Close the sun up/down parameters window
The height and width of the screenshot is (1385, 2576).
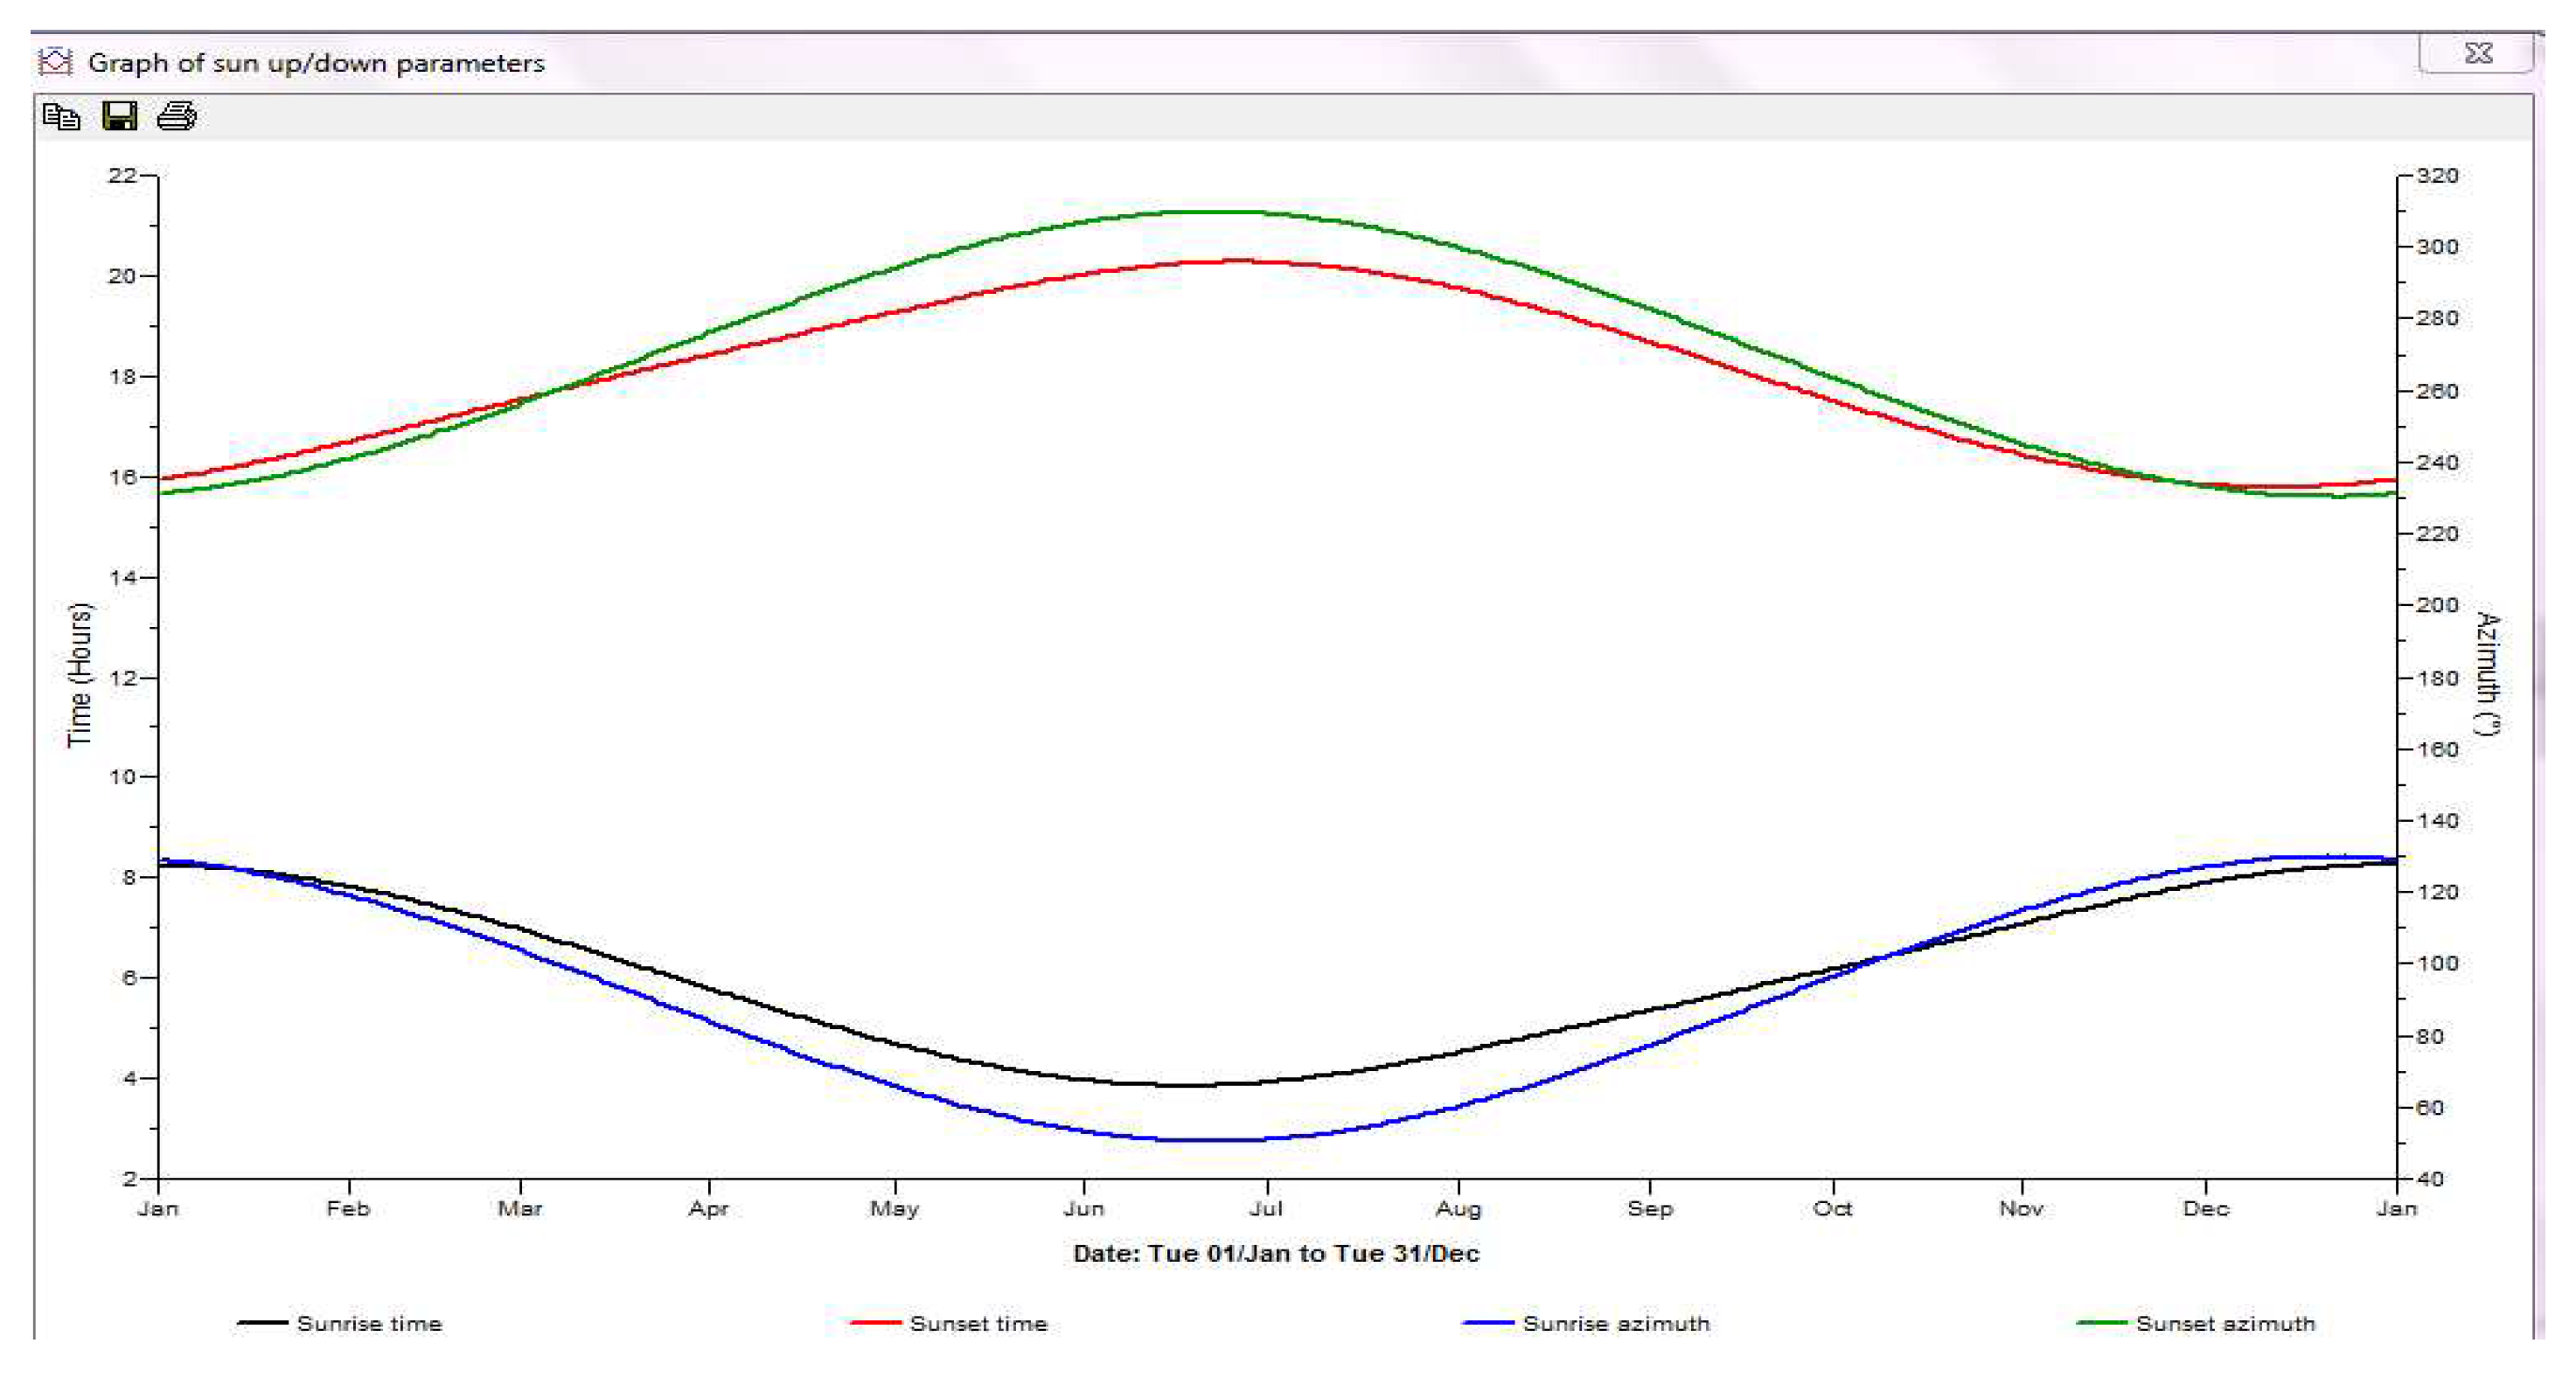[x=2477, y=53]
